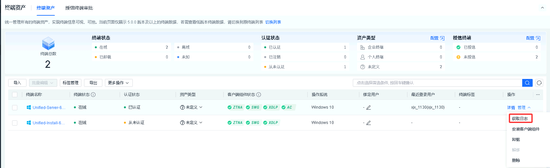The height and width of the screenshot is (168, 550).
Task: Click the search magnifier button
Action: (x=527, y=83)
